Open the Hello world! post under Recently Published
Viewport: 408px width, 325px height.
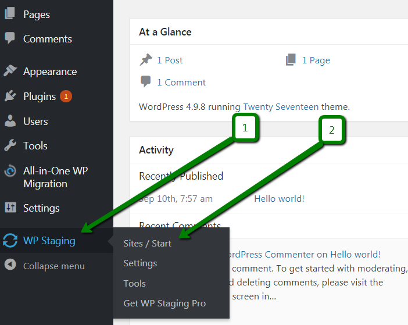[x=279, y=198]
